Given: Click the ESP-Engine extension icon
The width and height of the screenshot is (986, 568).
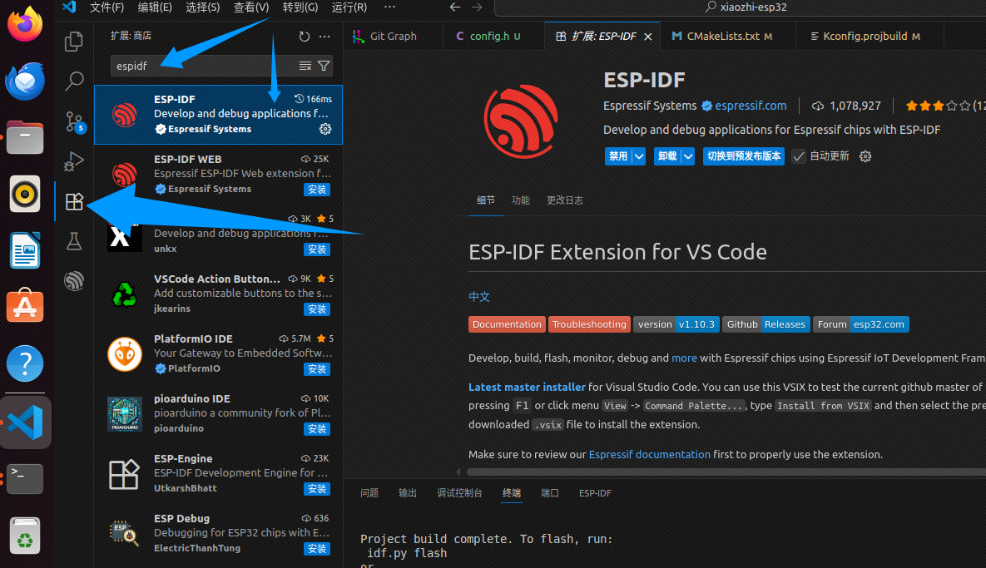Looking at the screenshot, I should (x=125, y=474).
